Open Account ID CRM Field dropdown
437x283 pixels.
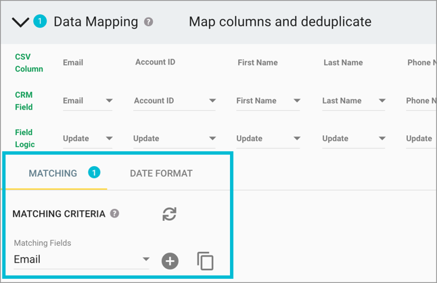click(x=174, y=101)
